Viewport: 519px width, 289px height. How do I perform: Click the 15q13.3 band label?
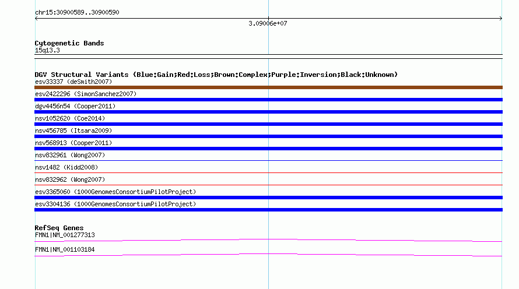click(47, 50)
